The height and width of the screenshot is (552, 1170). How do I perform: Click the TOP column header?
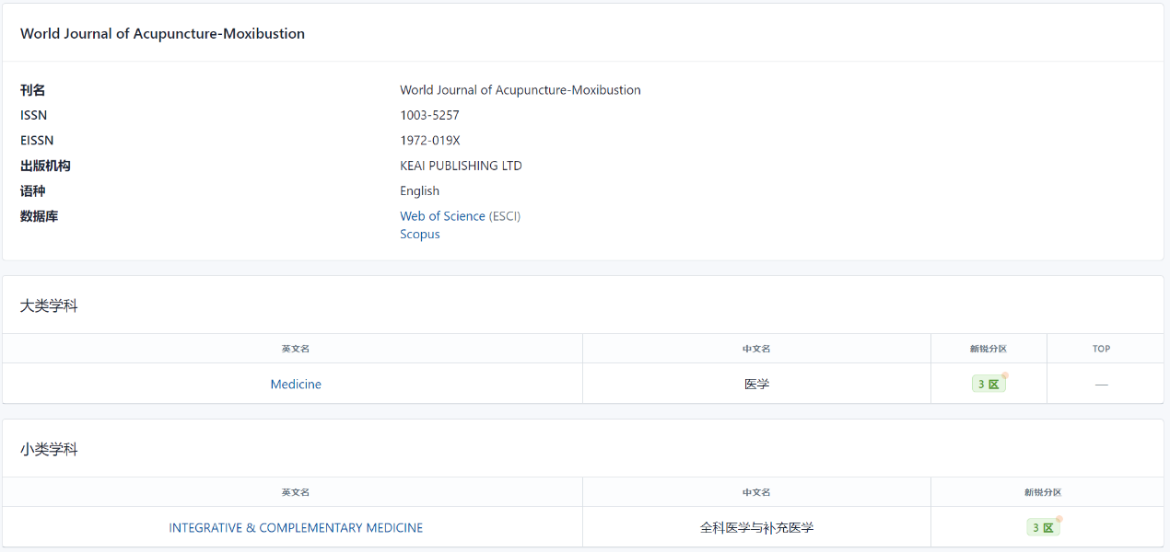click(1101, 349)
